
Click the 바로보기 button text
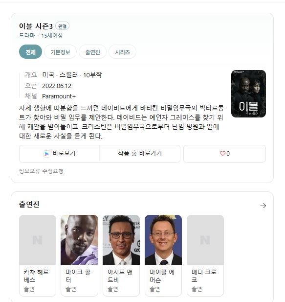click(x=64, y=153)
